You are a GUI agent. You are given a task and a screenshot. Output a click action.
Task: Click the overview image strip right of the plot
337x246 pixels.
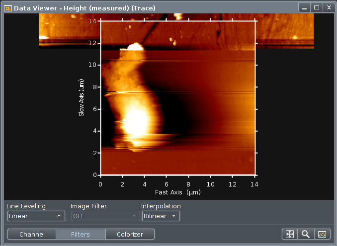point(284,31)
